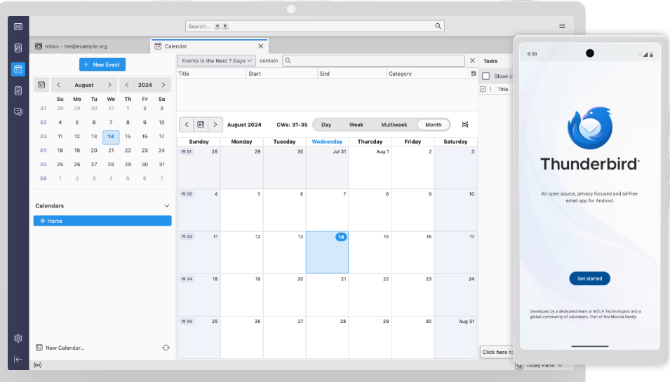Open the Mail space icon in sidebar

point(18,27)
